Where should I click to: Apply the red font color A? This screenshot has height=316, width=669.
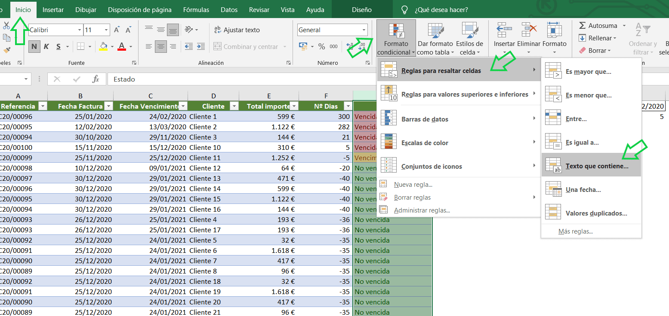122,46
